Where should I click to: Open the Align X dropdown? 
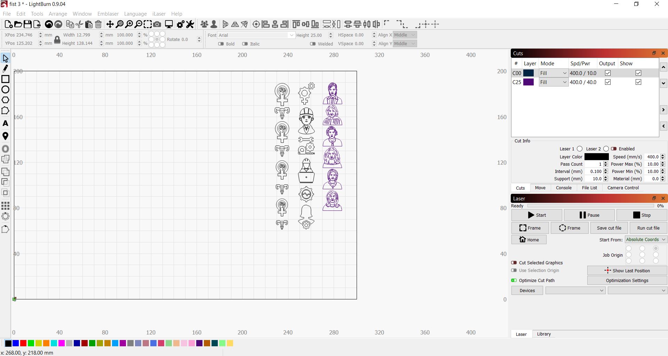[x=405, y=35]
